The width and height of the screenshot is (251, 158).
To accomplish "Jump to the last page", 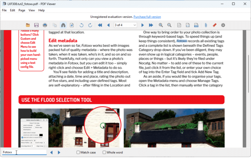I will (x=151, y=25).
